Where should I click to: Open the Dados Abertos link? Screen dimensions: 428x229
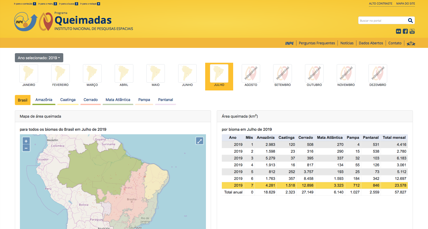tap(371, 43)
